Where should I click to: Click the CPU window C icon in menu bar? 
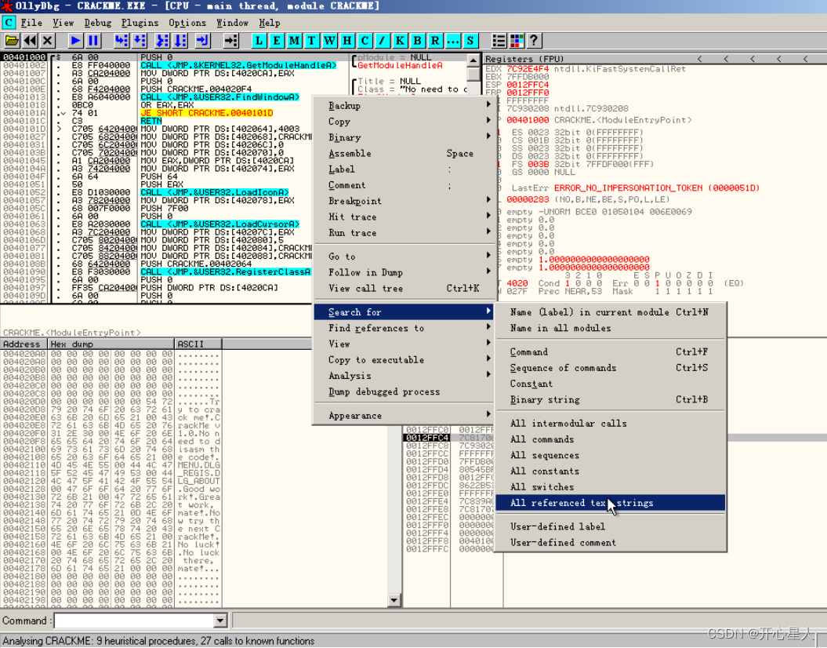(x=9, y=23)
